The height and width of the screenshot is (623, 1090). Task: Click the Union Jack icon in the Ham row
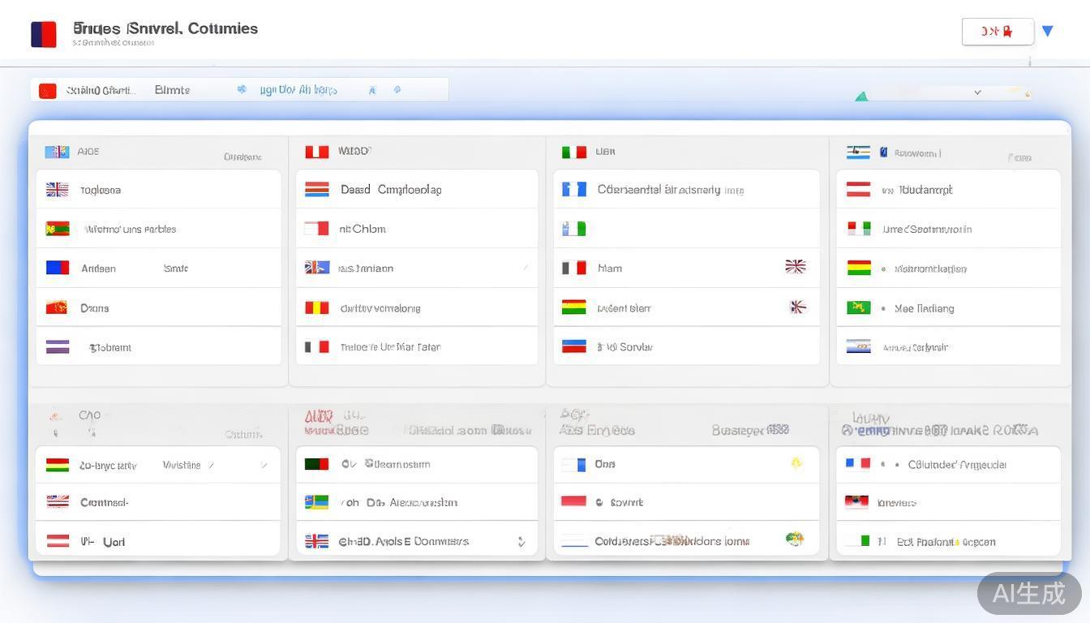click(x=795, y=267)
